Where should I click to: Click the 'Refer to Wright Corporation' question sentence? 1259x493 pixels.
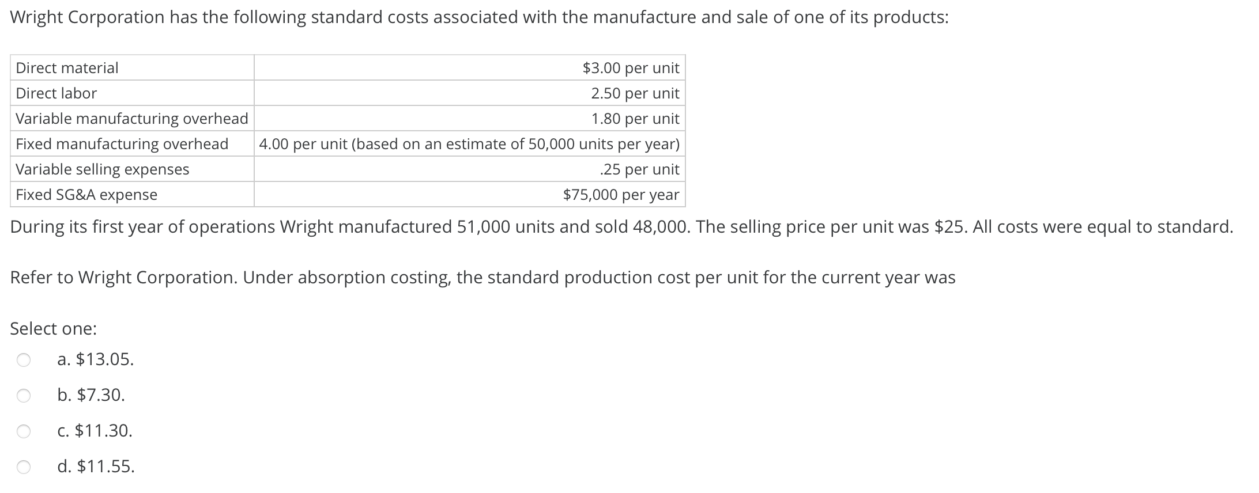tap(483, 278)
